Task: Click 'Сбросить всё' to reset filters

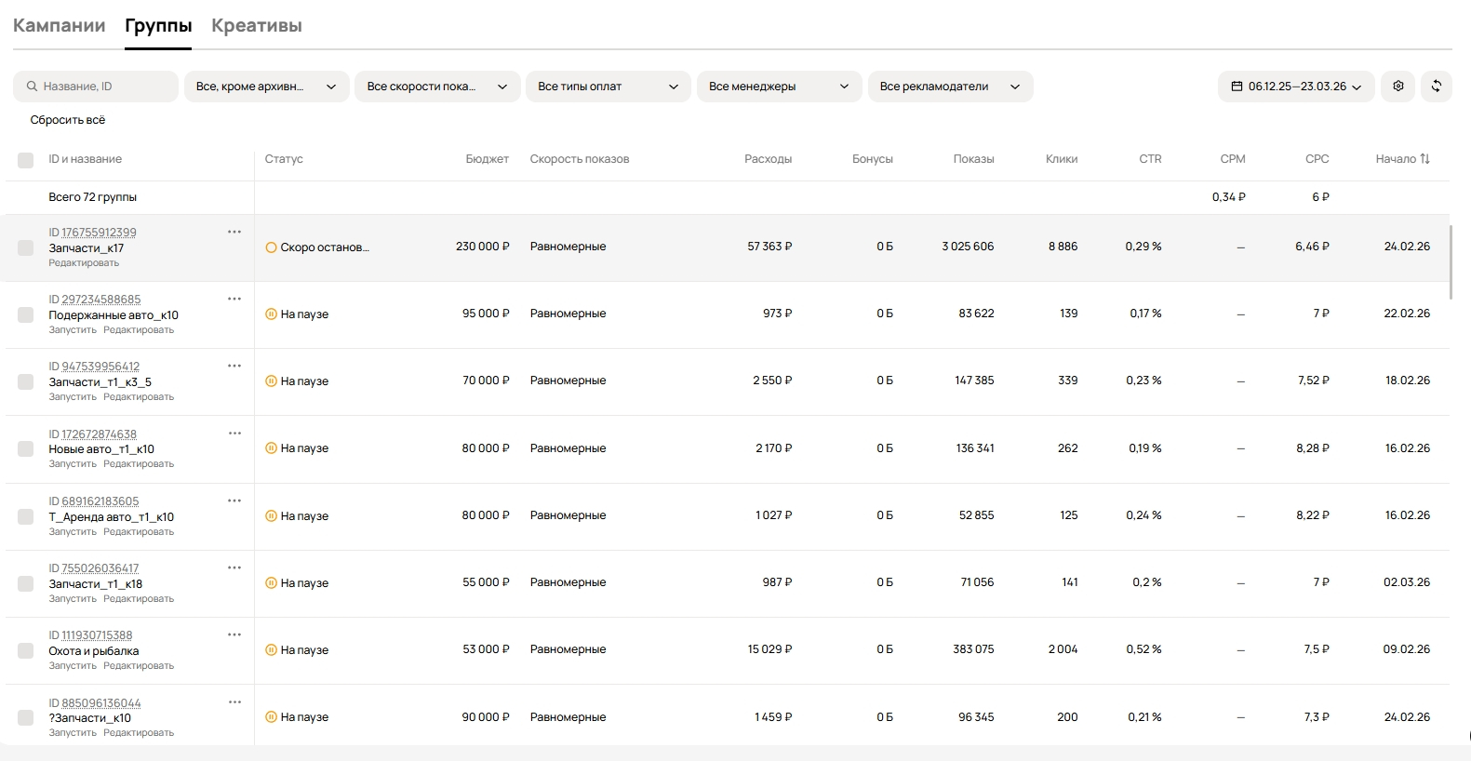Action: tap(68, 120)
